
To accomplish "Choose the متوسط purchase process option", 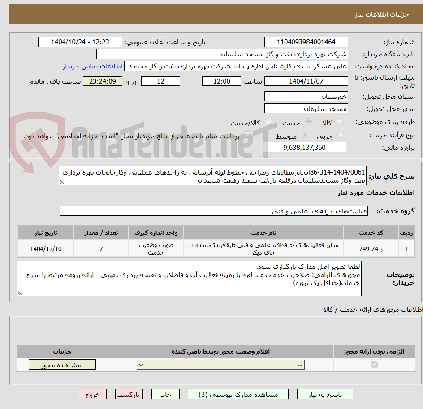I will (x=305, y=135).
